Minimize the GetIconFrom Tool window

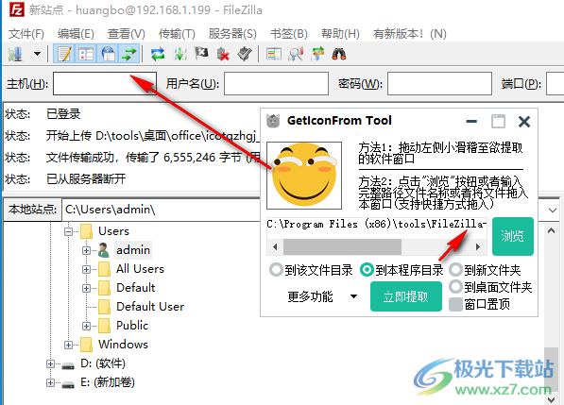tap(471, 122)
